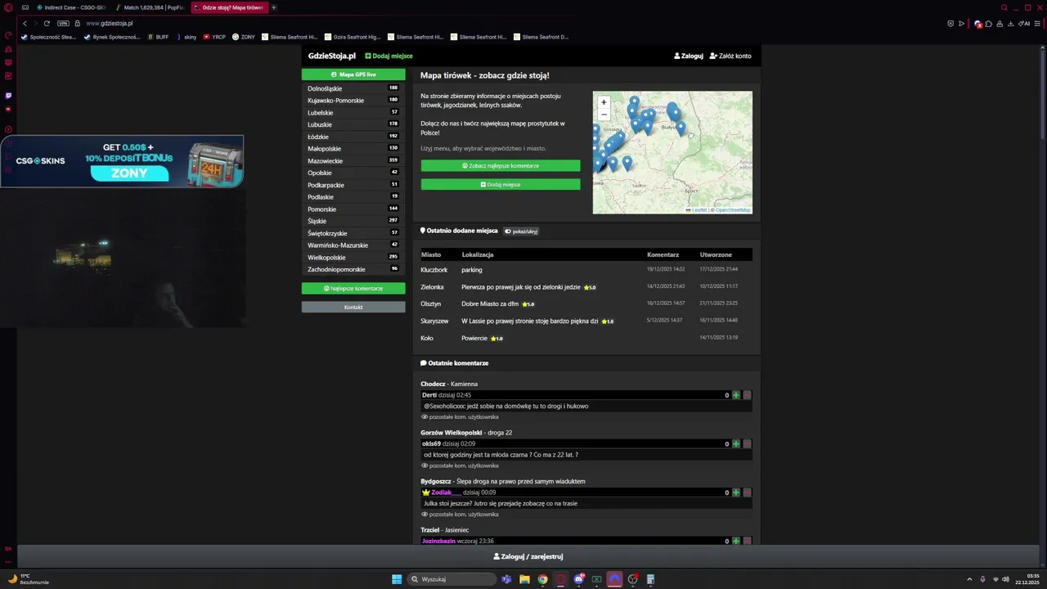Upvote Derti's comment with green plus
The height and width of the screenshot is (589, 1047).
[736, 395]
